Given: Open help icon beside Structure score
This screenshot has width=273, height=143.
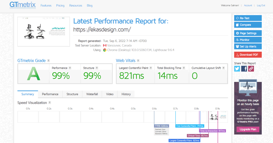Looking at the screenshot, I should [x=97, y=68].
